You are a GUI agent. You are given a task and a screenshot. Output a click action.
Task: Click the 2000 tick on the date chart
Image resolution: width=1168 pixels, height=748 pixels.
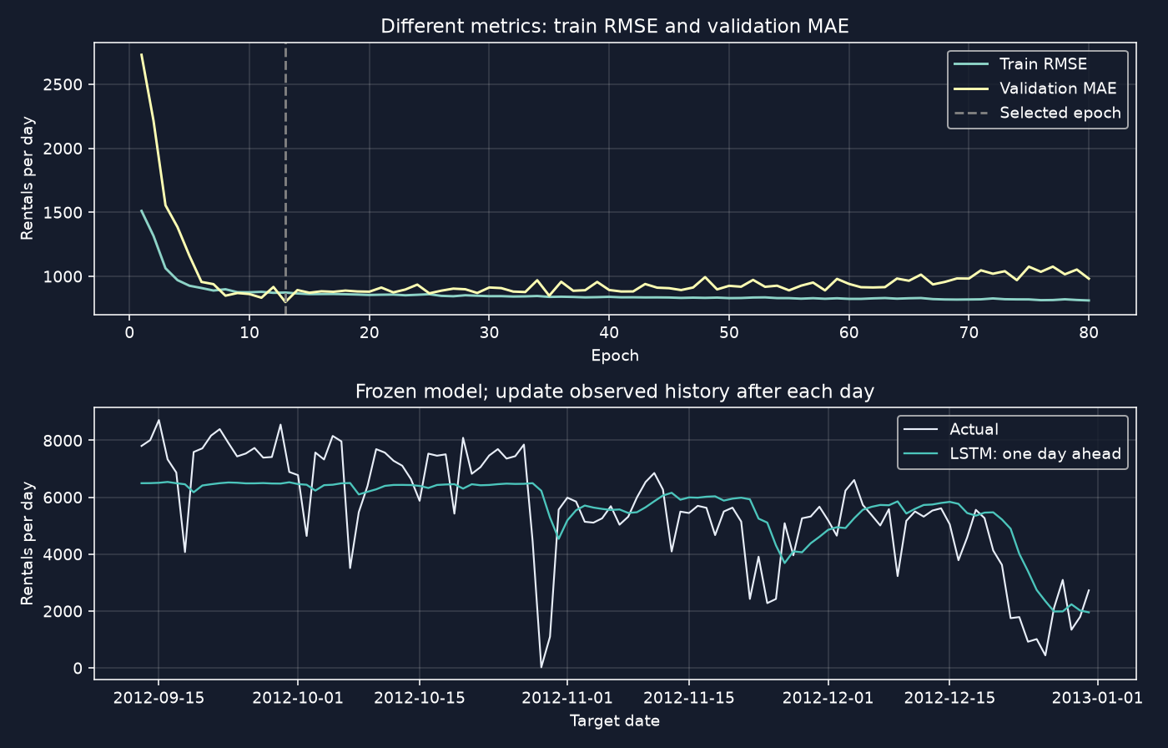pos(65,612)
